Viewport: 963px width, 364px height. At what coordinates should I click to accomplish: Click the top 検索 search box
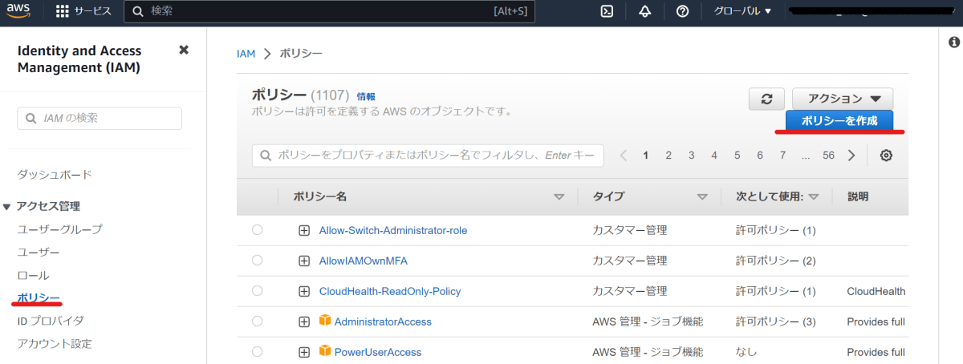point(330,11)
